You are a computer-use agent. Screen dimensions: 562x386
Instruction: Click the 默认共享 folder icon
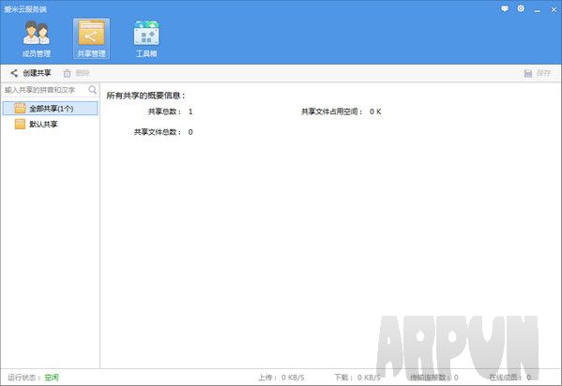click(x=20, y=124)
